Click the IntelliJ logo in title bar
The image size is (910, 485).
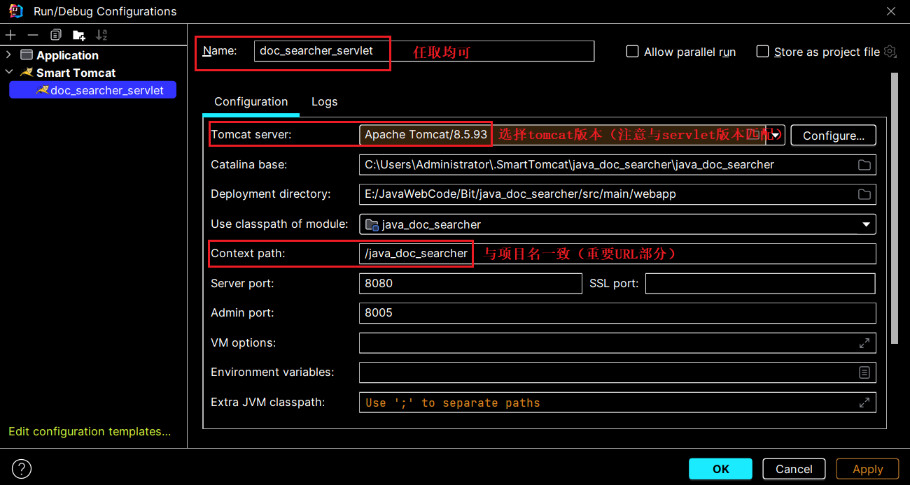pyautogui.click(x=15, y=10)
